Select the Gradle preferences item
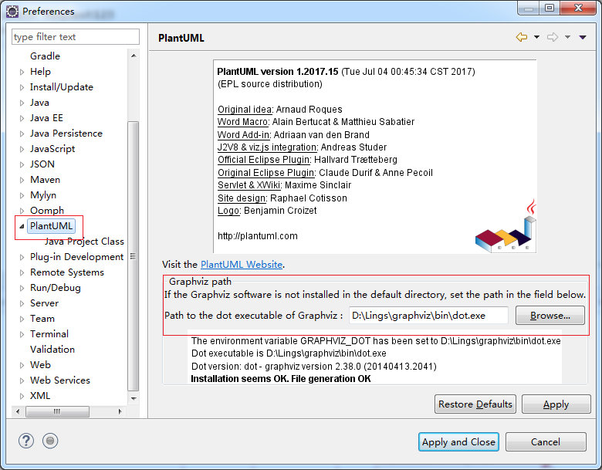 click(x=45, y=56)
